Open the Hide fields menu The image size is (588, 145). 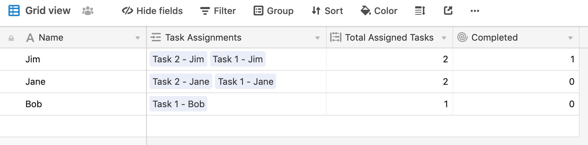(x=152, y=11)
